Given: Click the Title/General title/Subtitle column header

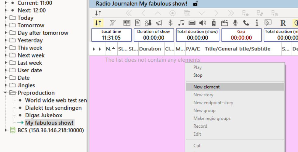Looking at the screenshot, I should pos(237,49).
